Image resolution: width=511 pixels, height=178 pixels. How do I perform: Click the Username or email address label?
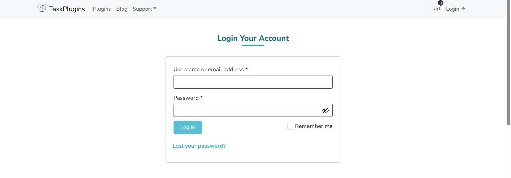[208, 69]
